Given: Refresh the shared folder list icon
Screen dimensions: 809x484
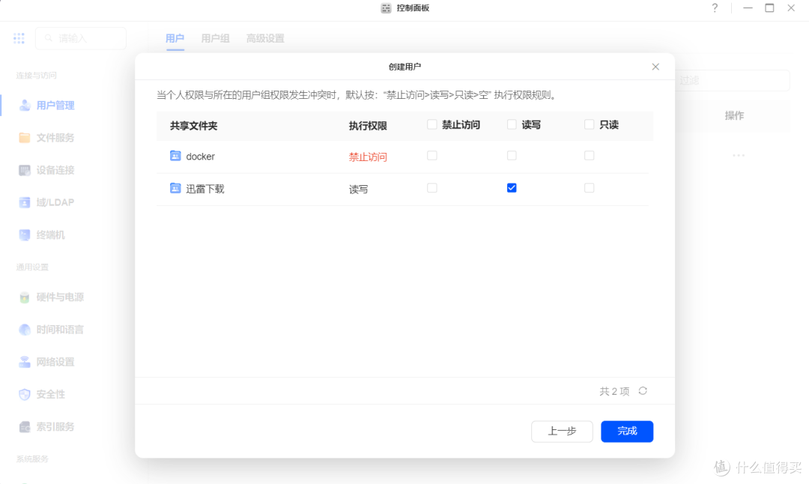Looking at the screenshot, I should 643,391.
